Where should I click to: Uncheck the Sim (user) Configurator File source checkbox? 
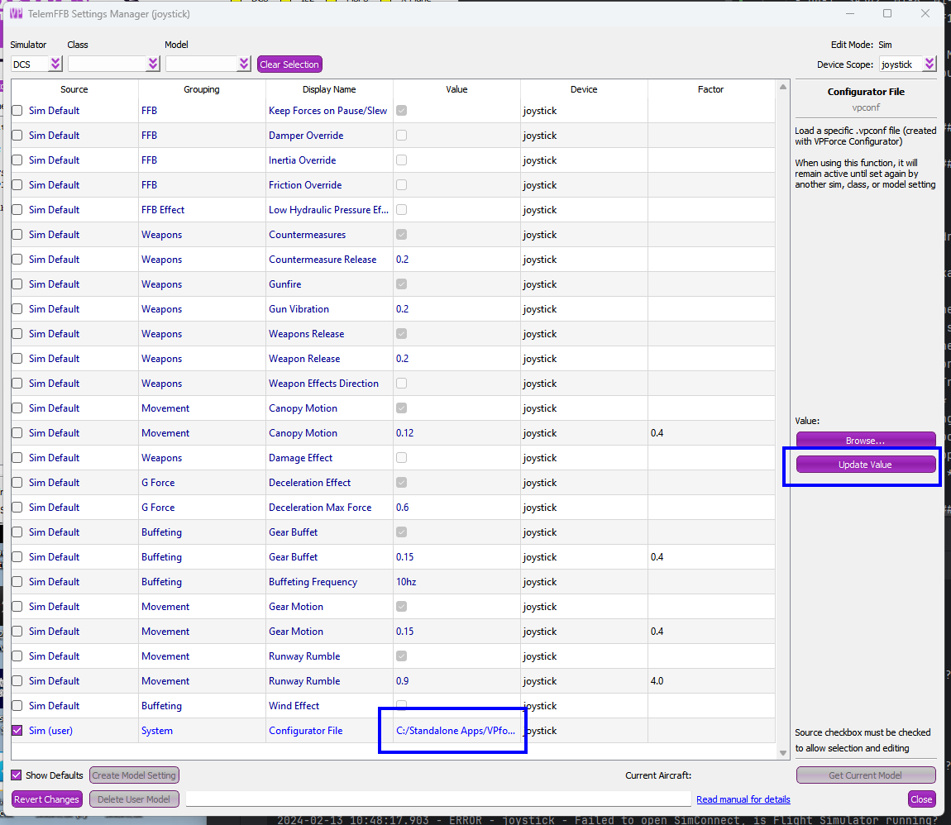(x=17, y=731)
